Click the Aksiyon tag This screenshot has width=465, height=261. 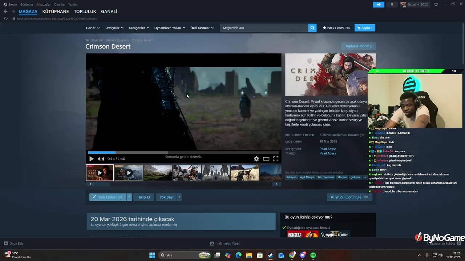tap(291, 177)
